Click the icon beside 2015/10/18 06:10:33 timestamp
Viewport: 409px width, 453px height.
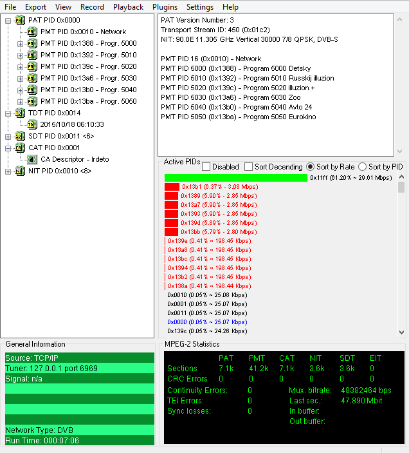tap(32, 124)
